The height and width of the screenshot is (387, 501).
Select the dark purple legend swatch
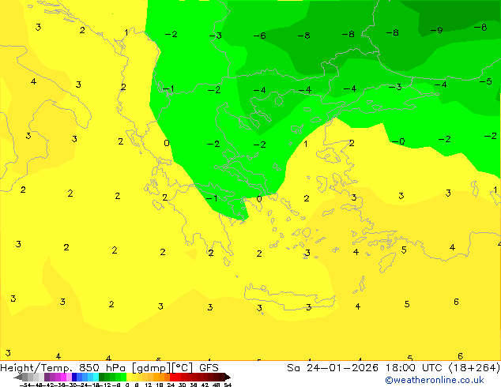[x=47, y=377]
